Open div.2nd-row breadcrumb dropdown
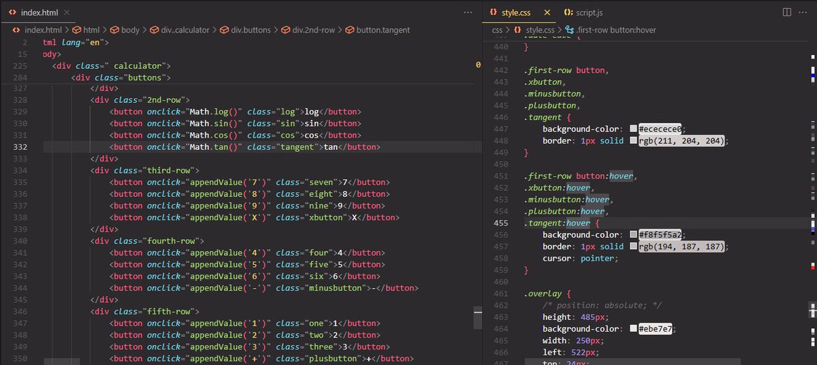Screen dimensions: 817x365 click(x=313, y=30)
